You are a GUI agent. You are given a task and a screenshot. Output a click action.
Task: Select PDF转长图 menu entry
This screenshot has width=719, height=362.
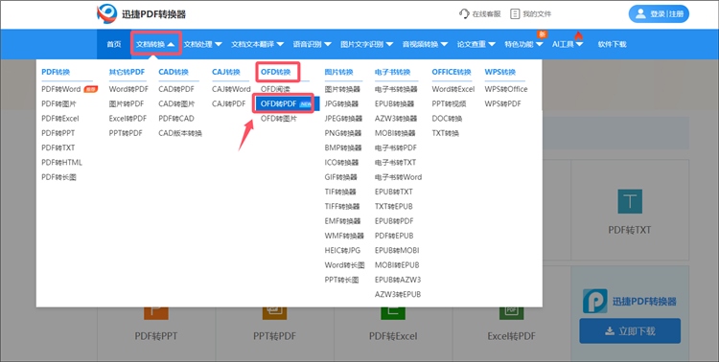pos(58,177)
